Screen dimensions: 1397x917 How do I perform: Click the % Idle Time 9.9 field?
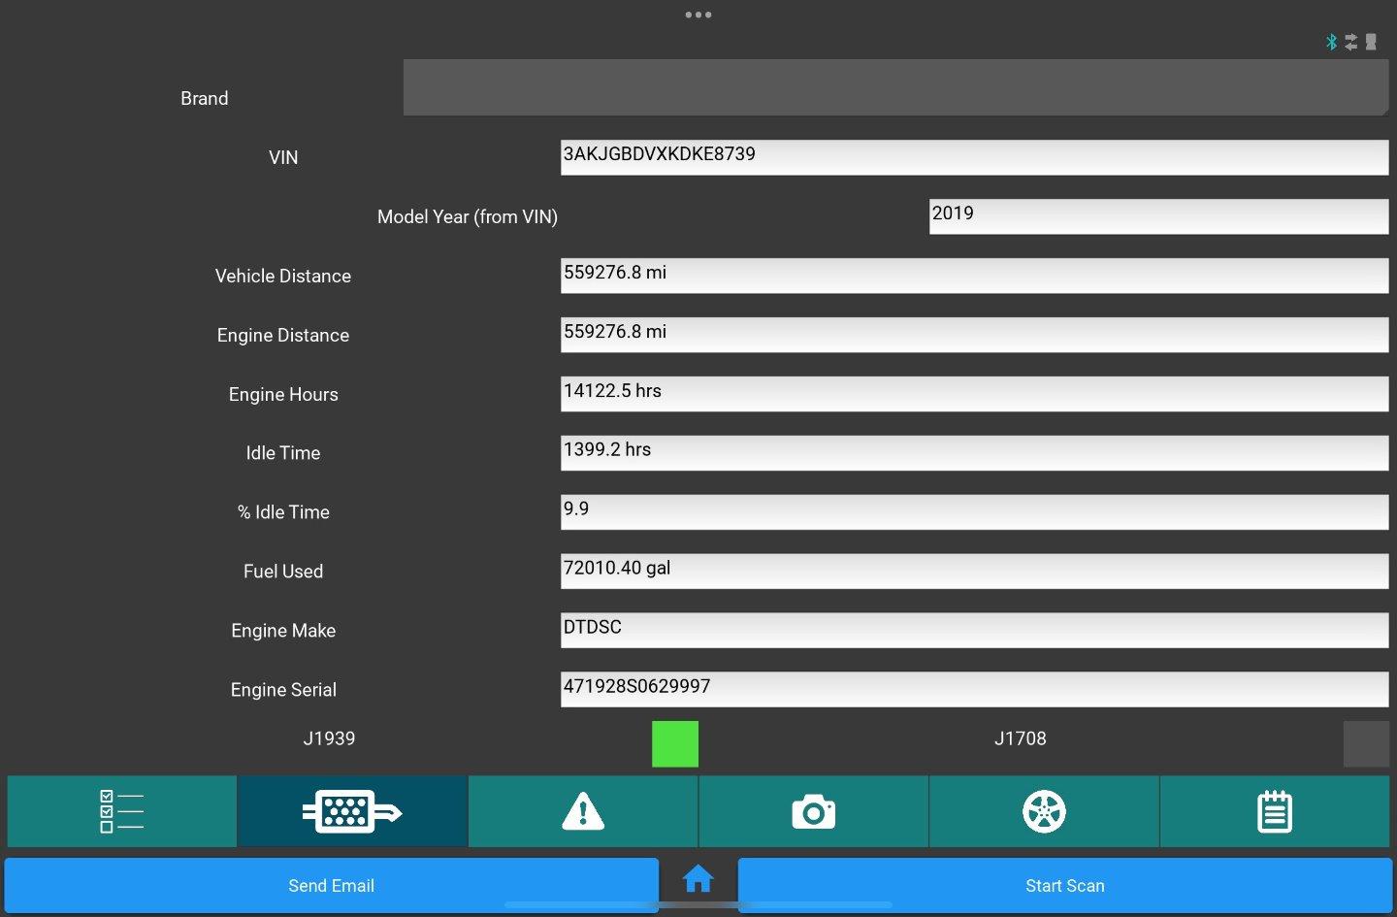[974, 512]
